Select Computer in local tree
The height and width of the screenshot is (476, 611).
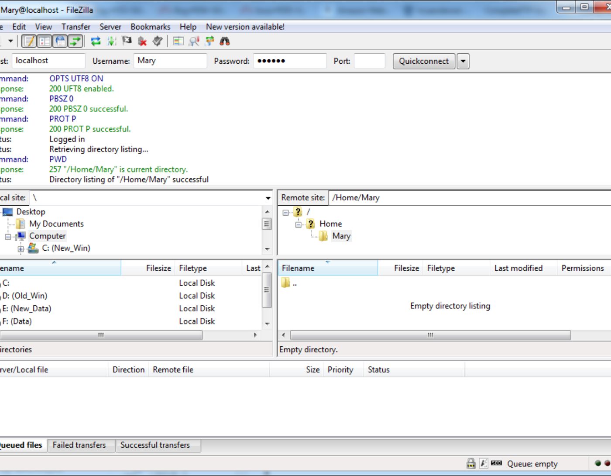point(47,236)
